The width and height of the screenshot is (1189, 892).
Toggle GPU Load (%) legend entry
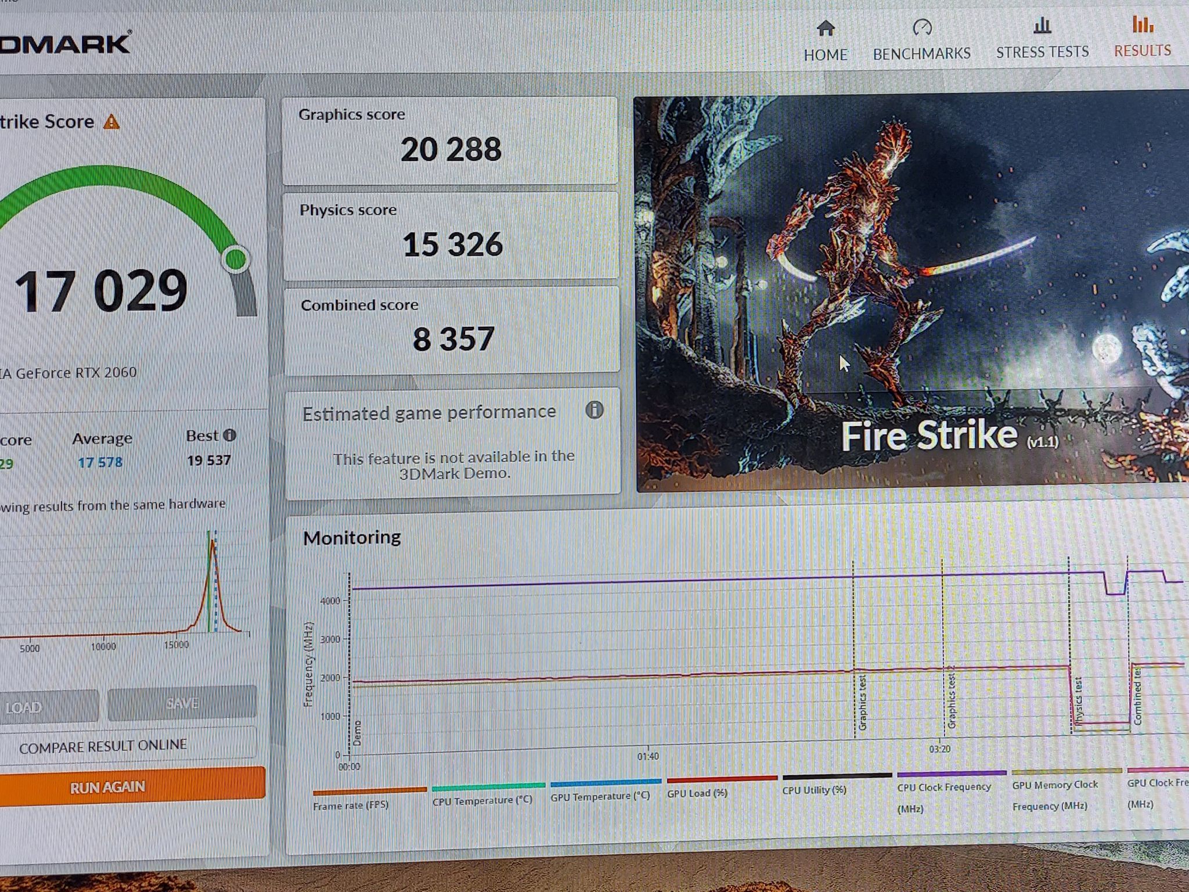pyautogui.click(x=721, y=787)
